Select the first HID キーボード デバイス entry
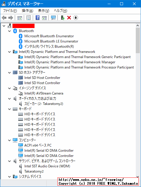Screen dimensions: 141x187 coord(40,114)
